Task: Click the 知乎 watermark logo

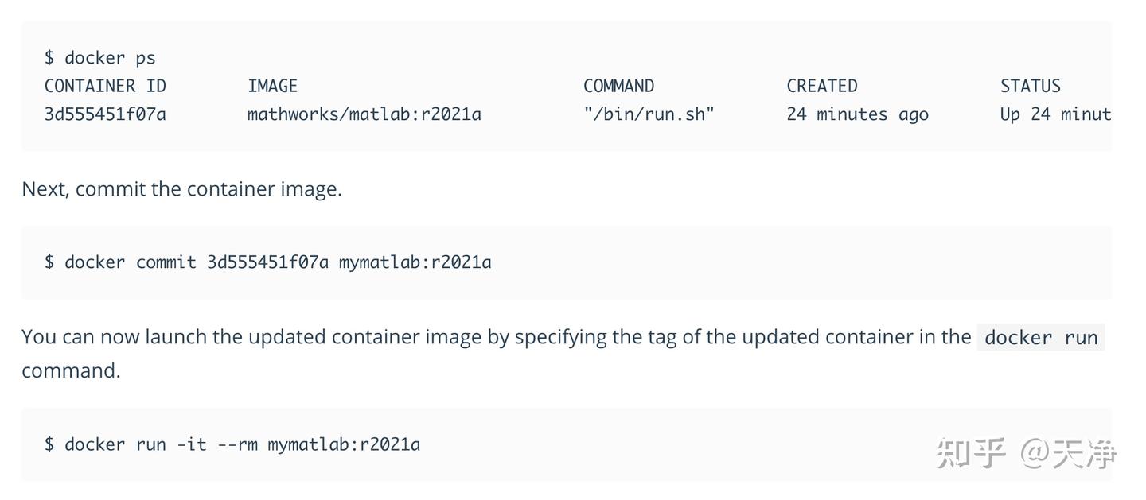Action: 971,453
